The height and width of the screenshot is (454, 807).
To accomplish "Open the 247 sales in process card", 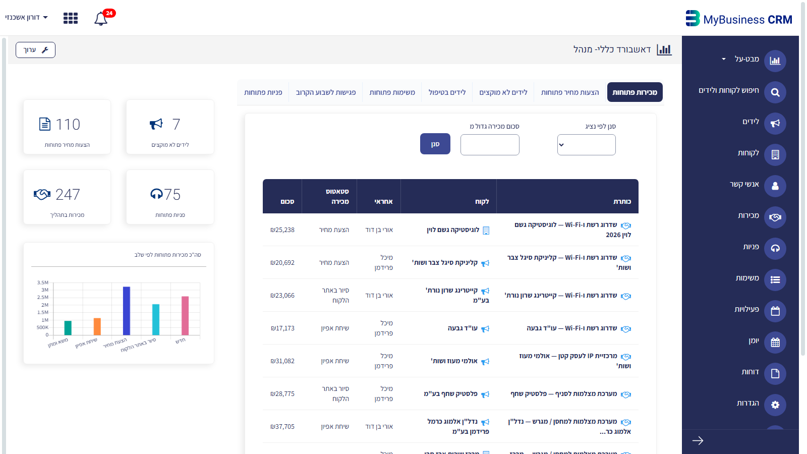I will point(67,197).
